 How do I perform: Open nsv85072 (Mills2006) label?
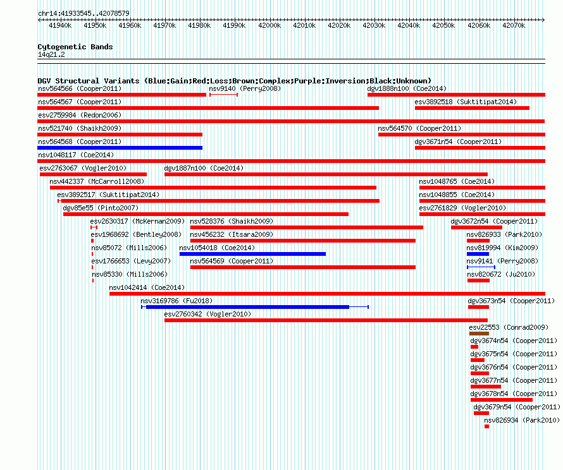[129, 248]
